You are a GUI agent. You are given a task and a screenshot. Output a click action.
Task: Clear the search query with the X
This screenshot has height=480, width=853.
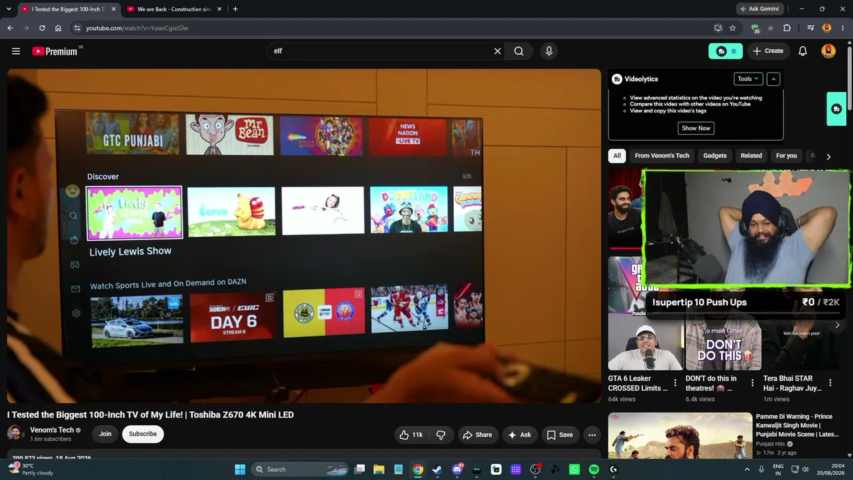tap(497, 51)
